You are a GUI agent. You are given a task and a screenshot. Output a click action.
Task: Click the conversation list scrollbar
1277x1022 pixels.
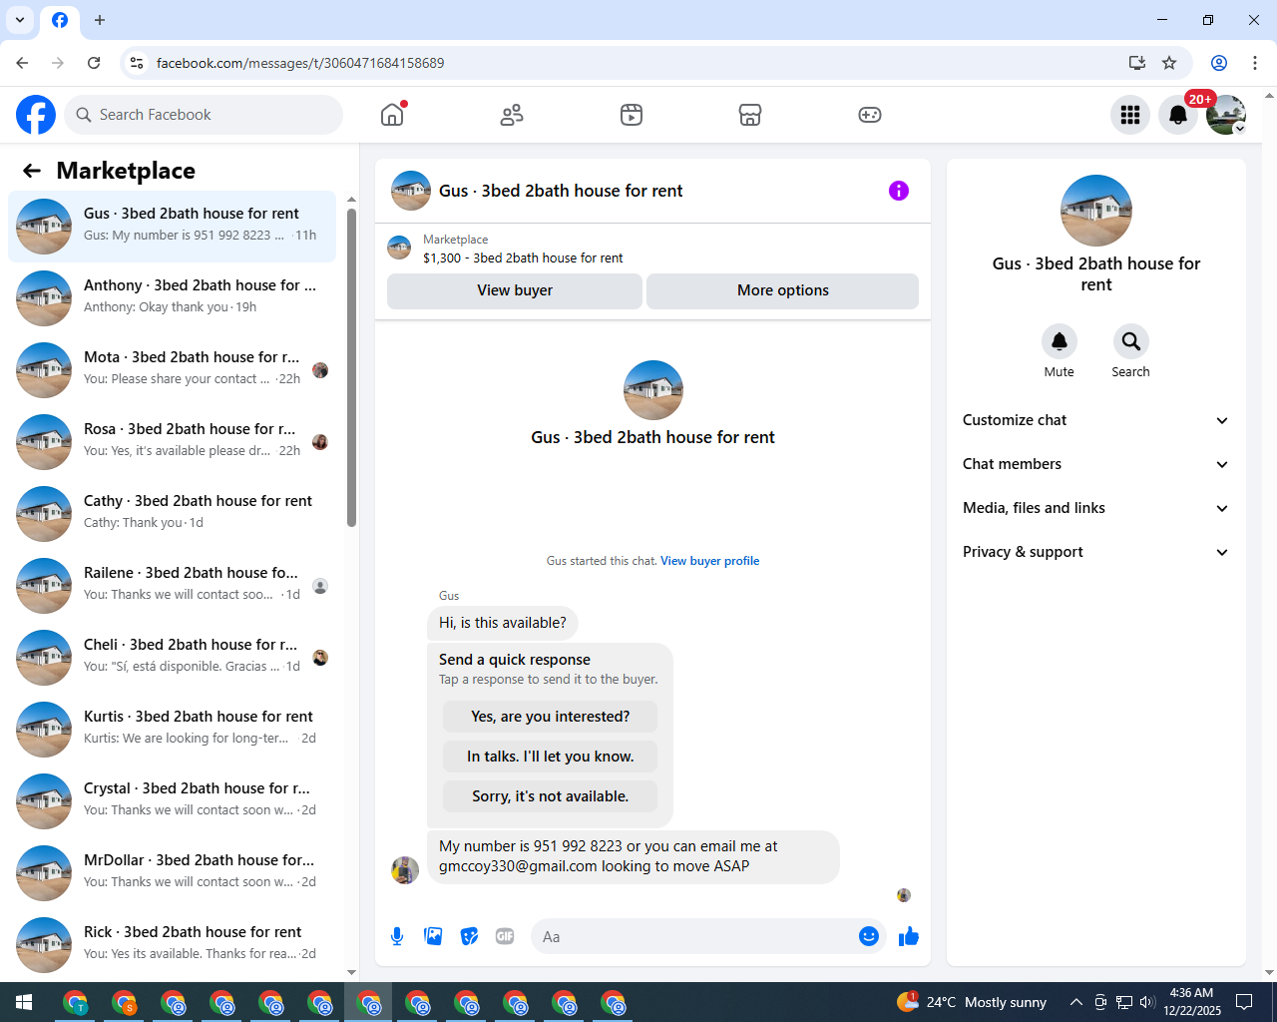pyautogui.click(x=351, y=367)
